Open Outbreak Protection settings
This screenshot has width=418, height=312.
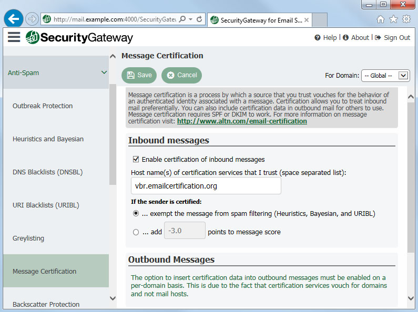pos(43,106)
